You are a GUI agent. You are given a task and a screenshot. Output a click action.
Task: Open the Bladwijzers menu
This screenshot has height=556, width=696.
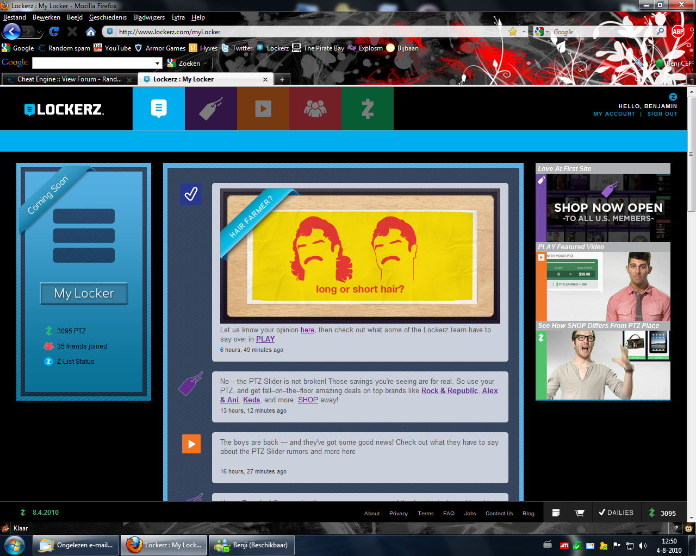[148, 17]
